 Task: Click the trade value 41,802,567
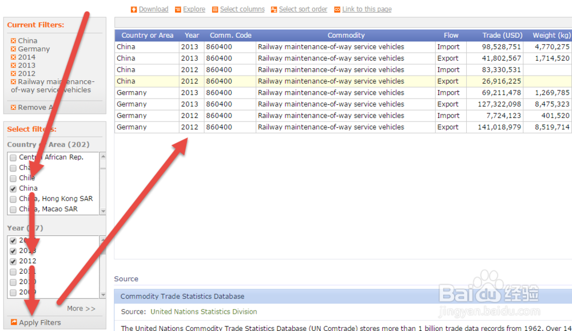pos(501,58)
